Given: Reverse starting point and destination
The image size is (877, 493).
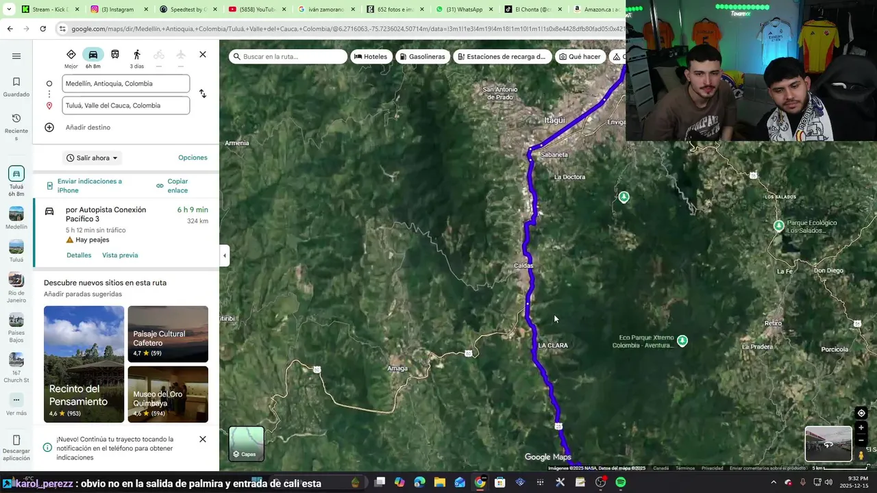Looking at the screenshot, I should (x=203, y=94).
